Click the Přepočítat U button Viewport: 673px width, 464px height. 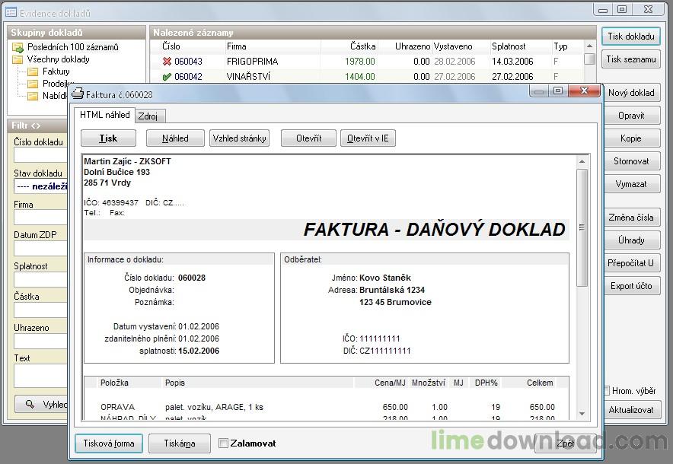631,263
